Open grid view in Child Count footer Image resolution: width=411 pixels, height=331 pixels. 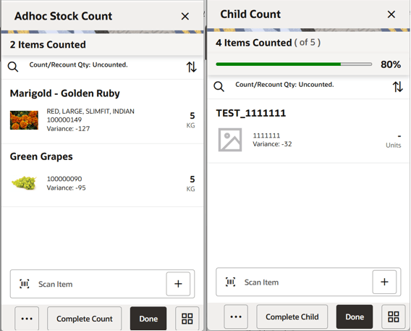394,317
